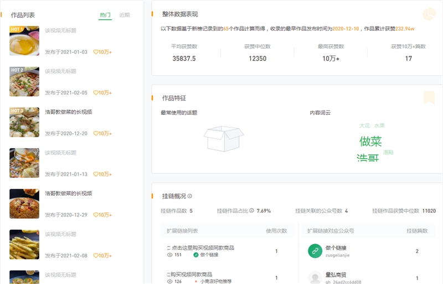
Task: Click the eye views icon showing 151
Action: click(169, 255)
